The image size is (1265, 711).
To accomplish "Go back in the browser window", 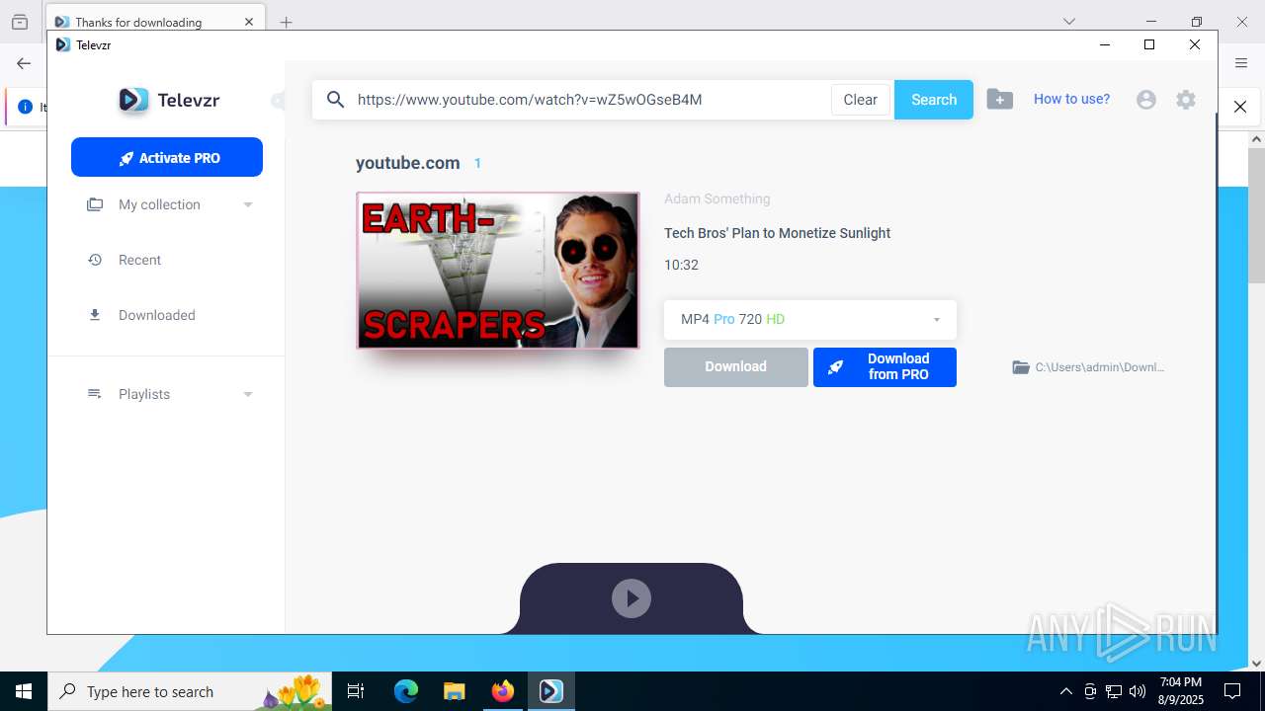I will pyautogui.click(x=24, y=63).
